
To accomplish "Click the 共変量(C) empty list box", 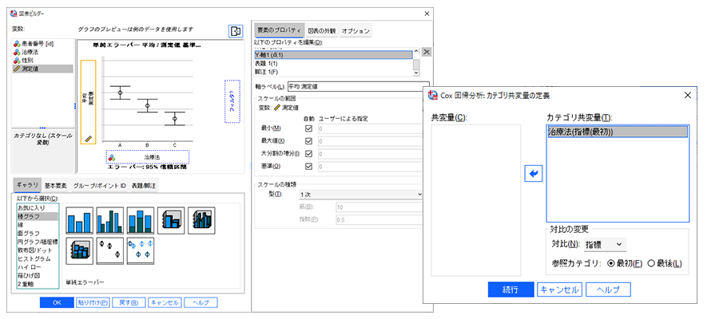I will click(x=476, y=200).
